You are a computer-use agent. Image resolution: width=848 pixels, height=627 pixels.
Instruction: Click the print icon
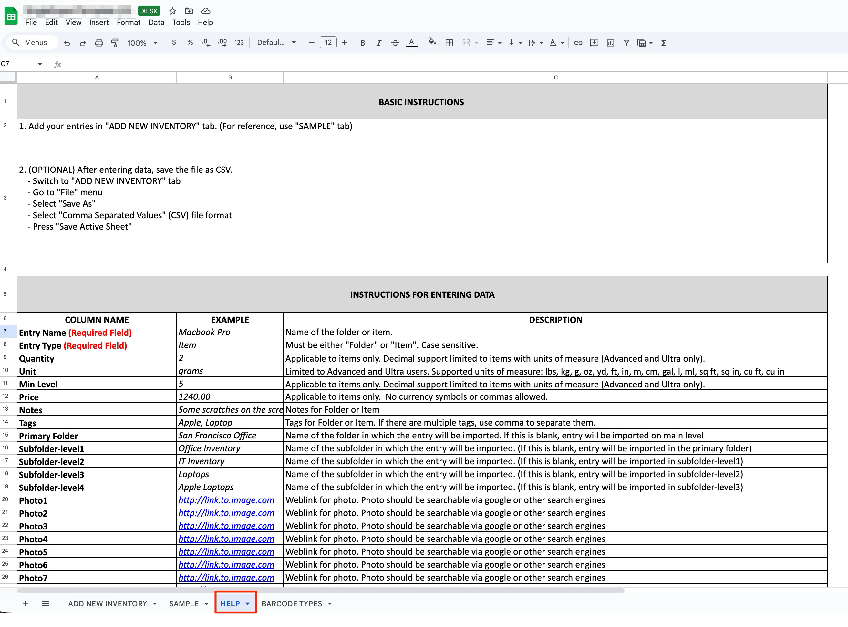tap(99, 43)
